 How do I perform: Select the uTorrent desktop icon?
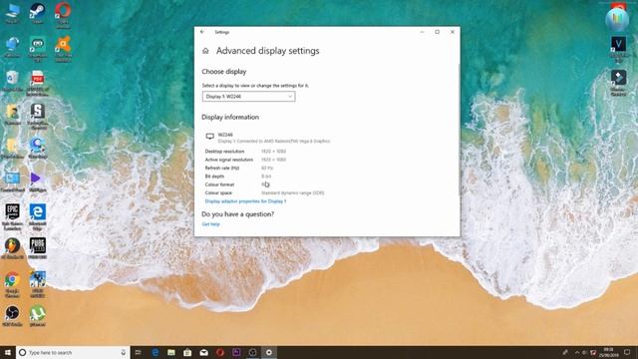tap(38, 316)
